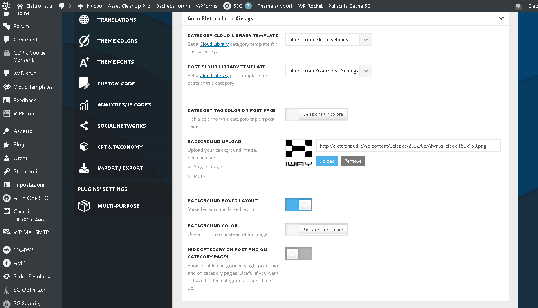Click the AMP lightning icon
This screenshot has width=538, height=308.
[x=7, y=263]
